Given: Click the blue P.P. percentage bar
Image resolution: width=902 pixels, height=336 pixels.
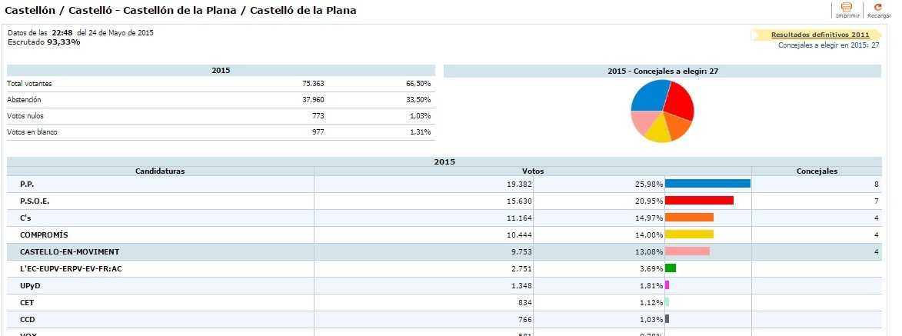Looking at the screenshot, I should click(707, 184).
